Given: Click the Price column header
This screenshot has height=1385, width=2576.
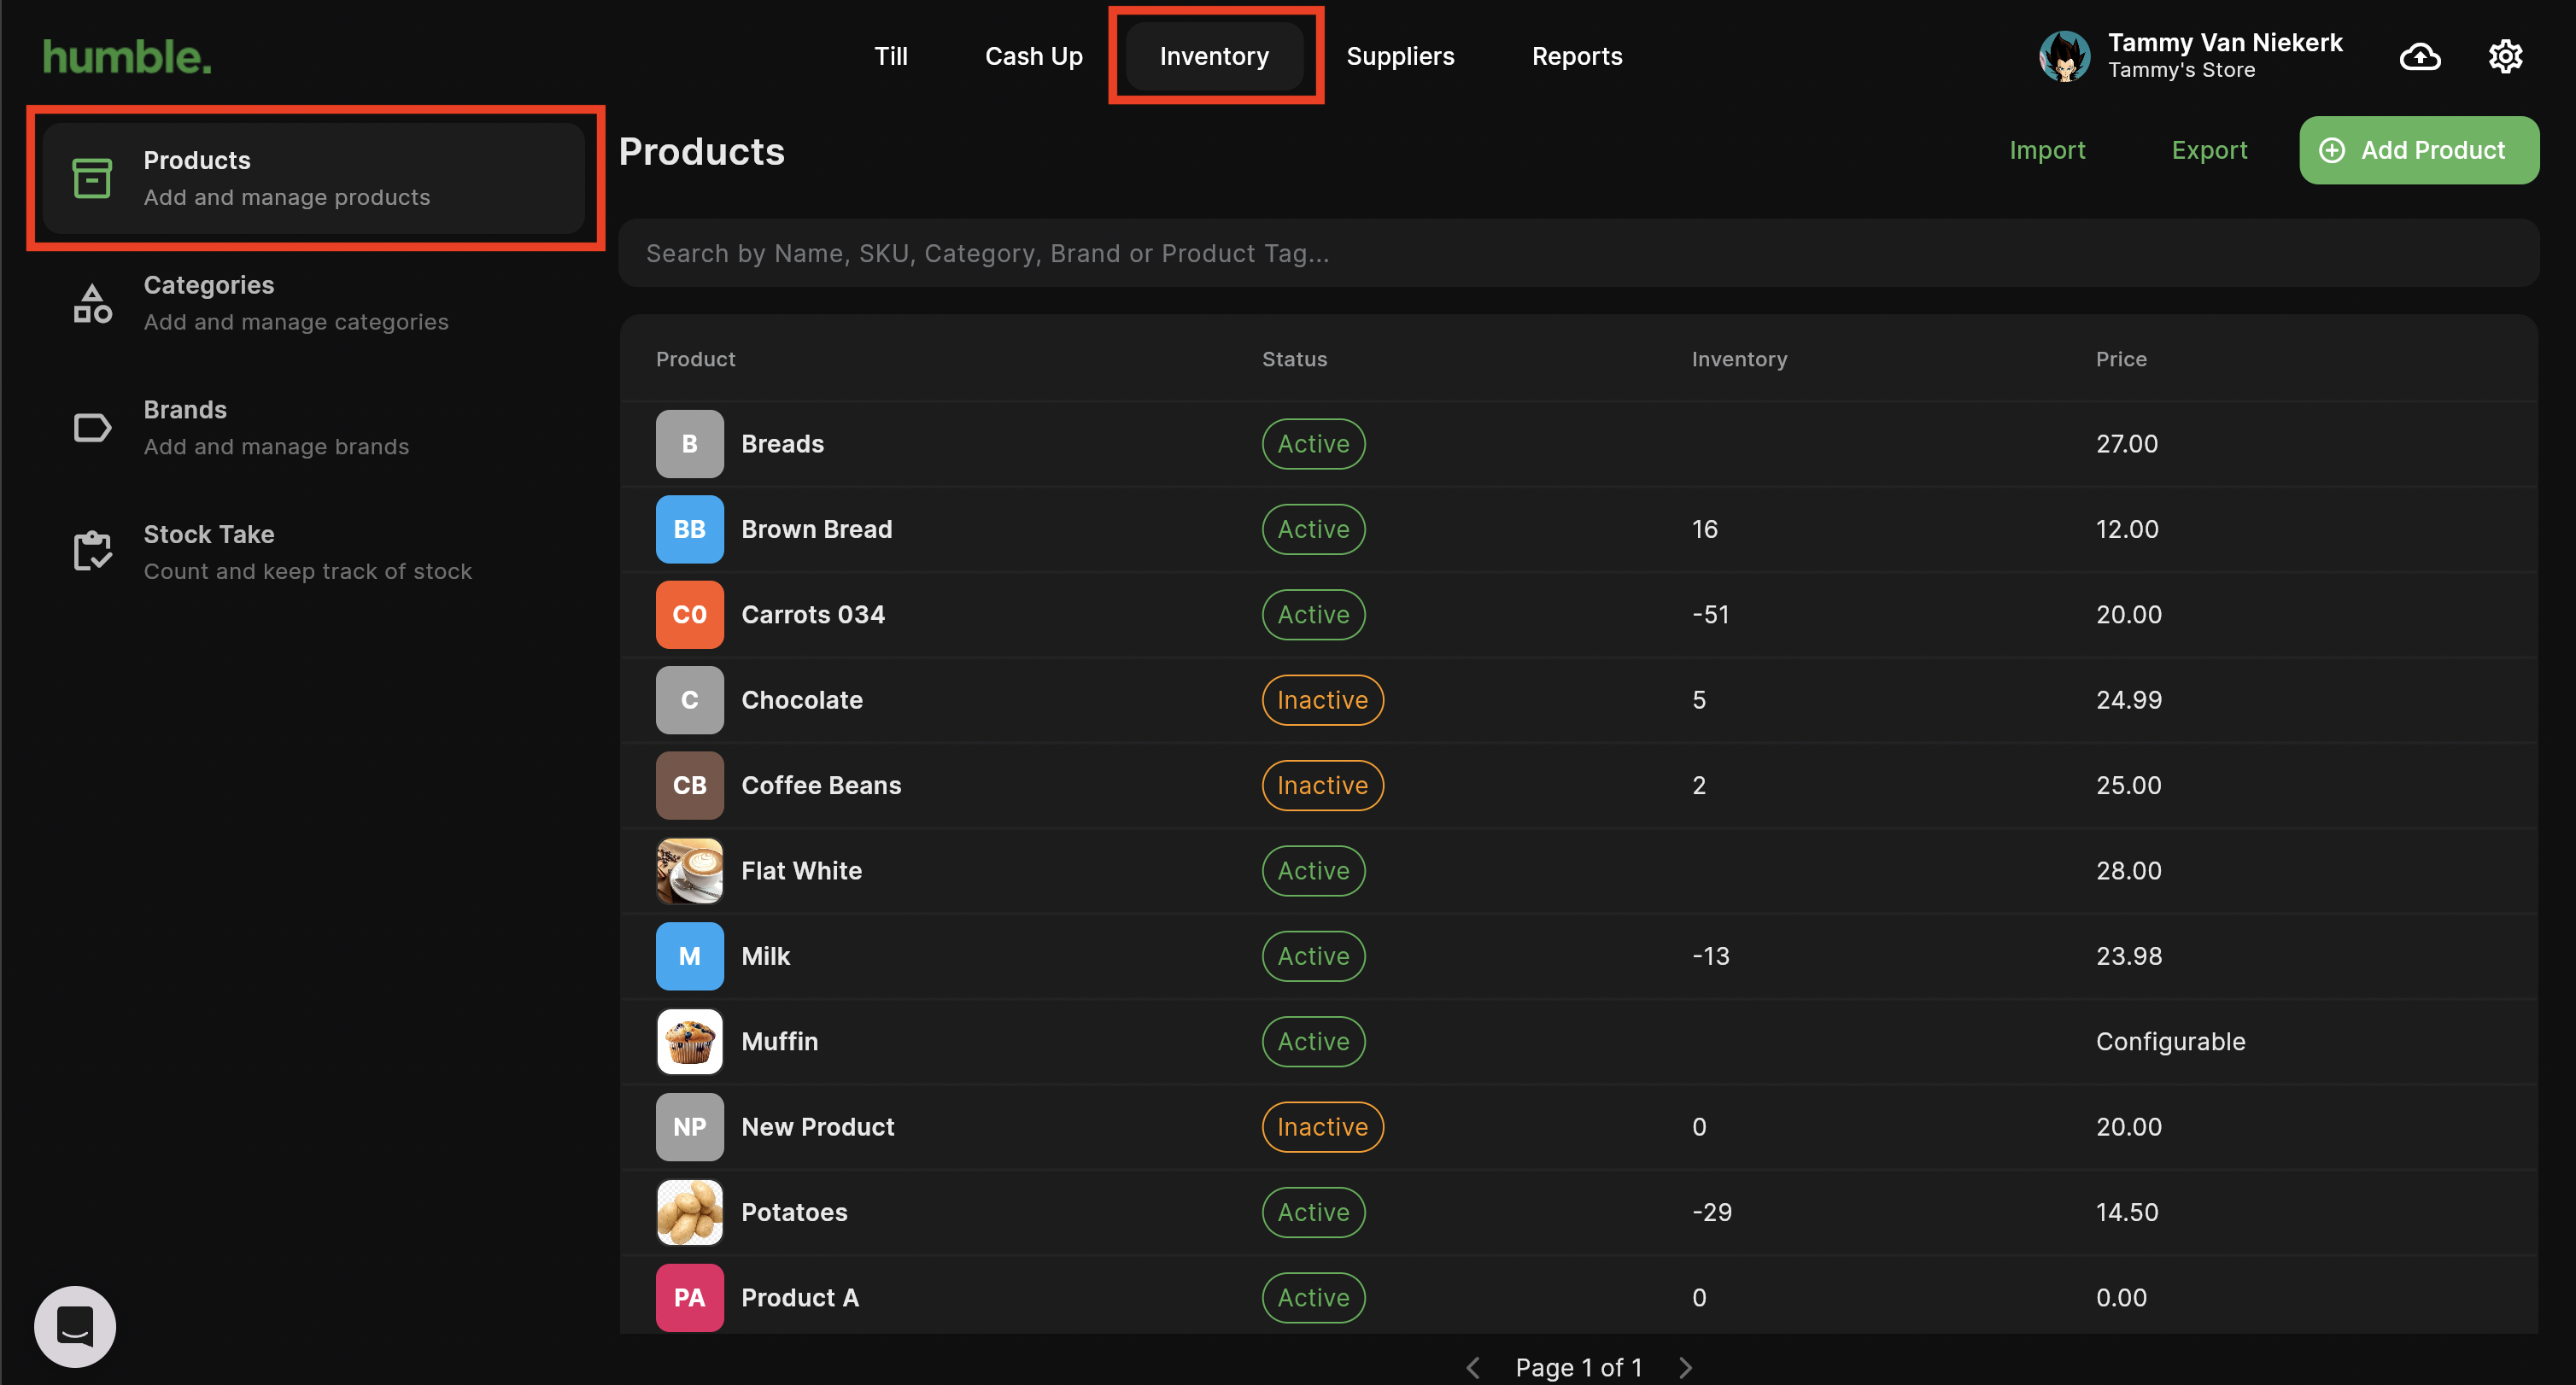Looking at the screenshot, I should tap(2121, 359).
